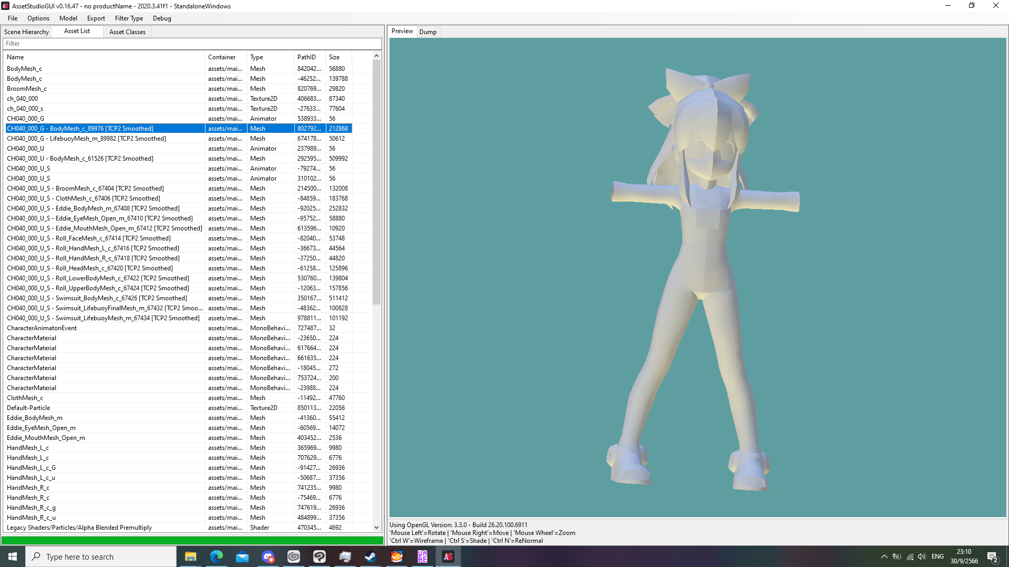The height and width of the screenshot is (567, 1009).
Task: Click the AssetStudio icon on the taskbar
Action: coord(448,556)
